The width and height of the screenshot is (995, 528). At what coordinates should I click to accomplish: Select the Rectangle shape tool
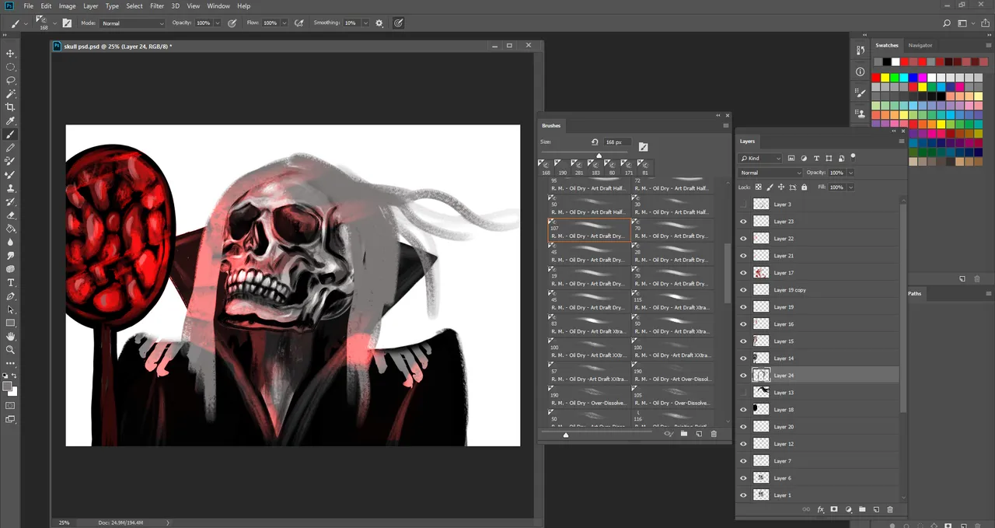11,323
